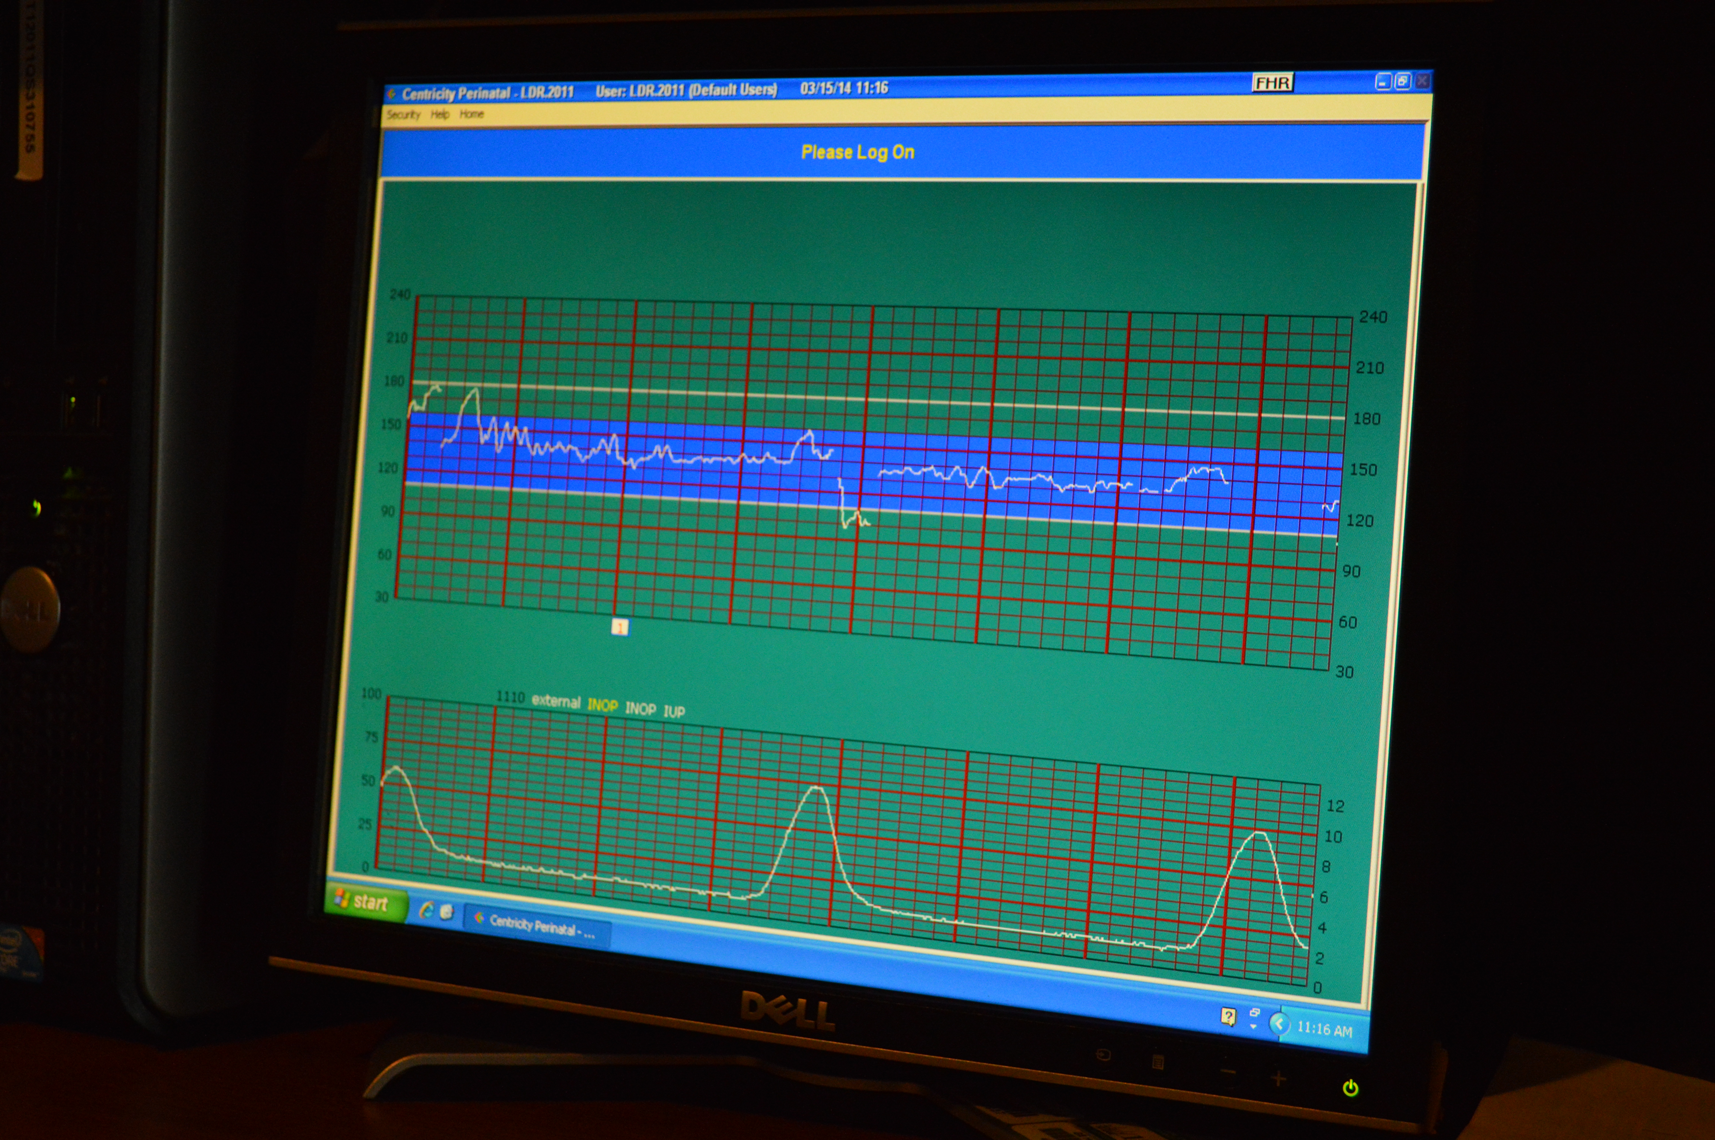Minimize the Centricity Perinatal window

[1383, 82]
